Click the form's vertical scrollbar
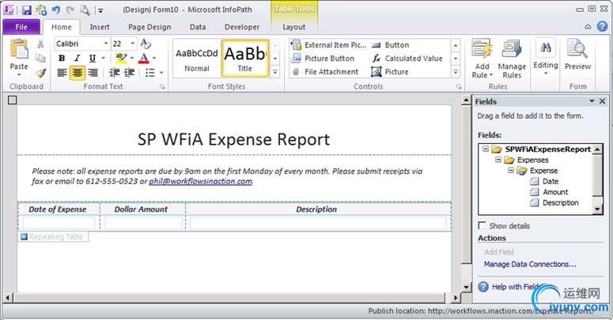The image size is (613, 320). point(466,194)
